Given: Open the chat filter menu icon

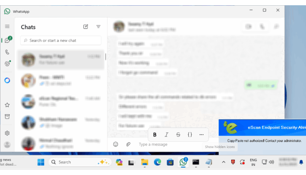Looking at the screenshot, I should pos(98,27).
